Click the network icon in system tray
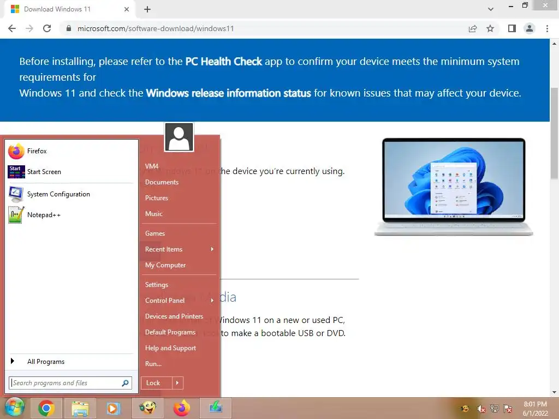559x419 pixels. point(495,409)
